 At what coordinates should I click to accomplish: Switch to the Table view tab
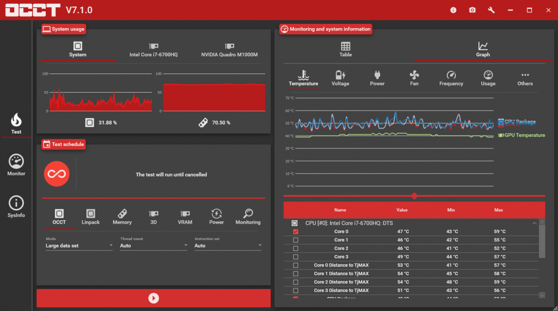pyautogui.click(x=346, y=49)
